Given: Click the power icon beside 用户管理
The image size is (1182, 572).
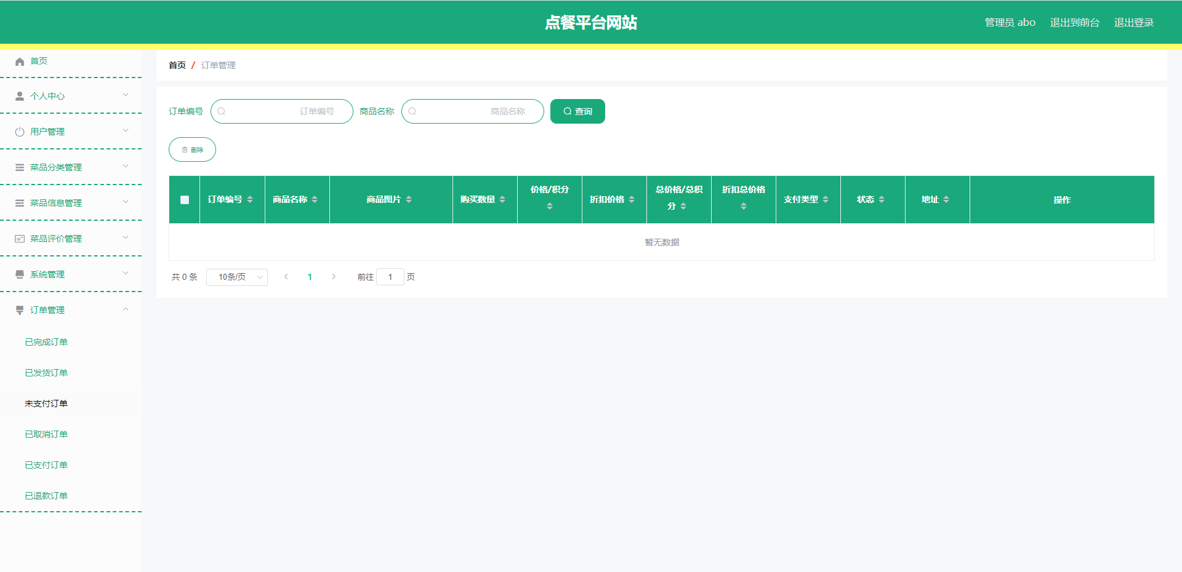Looking at the screenshot, I should [x=20, y=132].
